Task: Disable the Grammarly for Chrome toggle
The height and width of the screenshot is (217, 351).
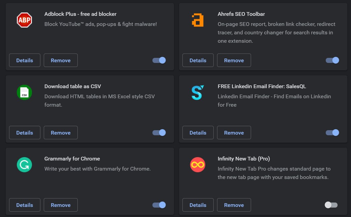Action: (159, 205)
